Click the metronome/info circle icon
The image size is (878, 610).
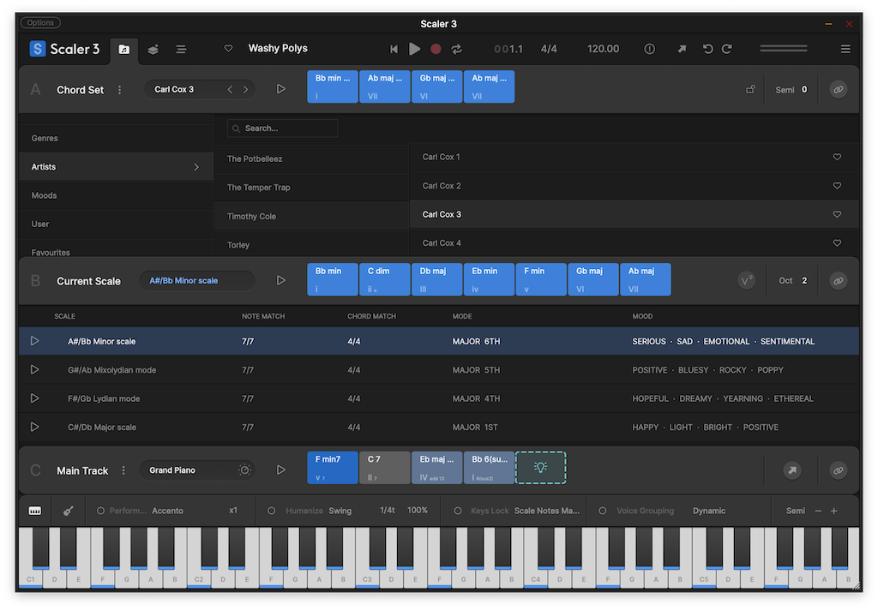[650, 49]
